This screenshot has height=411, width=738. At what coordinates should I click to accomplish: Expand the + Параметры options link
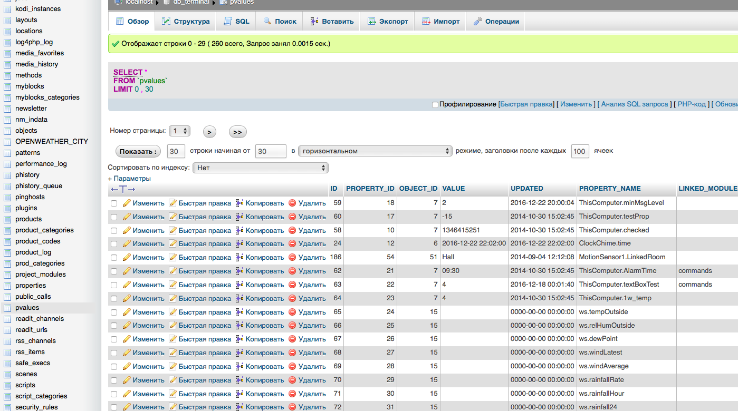point(129,179)
